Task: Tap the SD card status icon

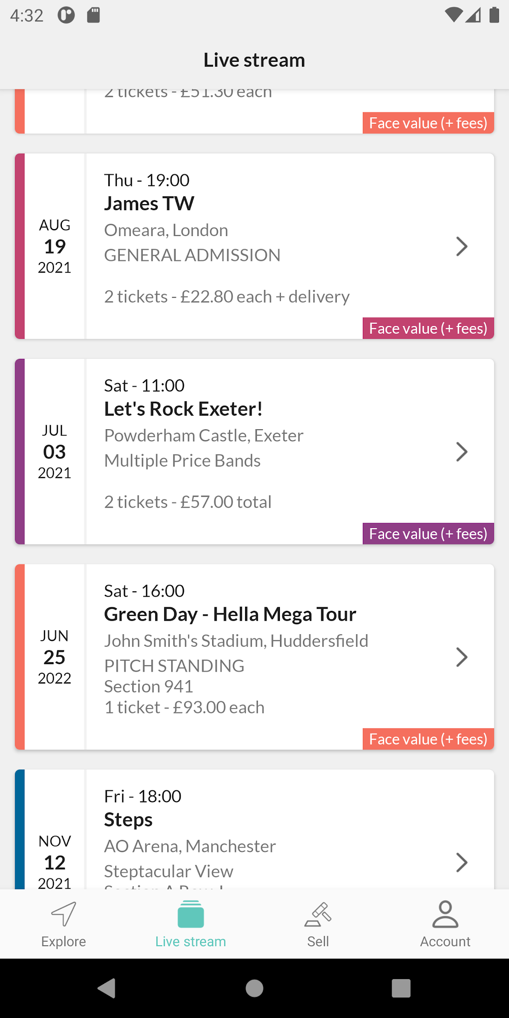Action: coord(93,15)
